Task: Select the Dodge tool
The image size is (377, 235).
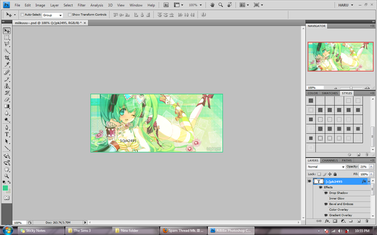Action: coord(6,120)
